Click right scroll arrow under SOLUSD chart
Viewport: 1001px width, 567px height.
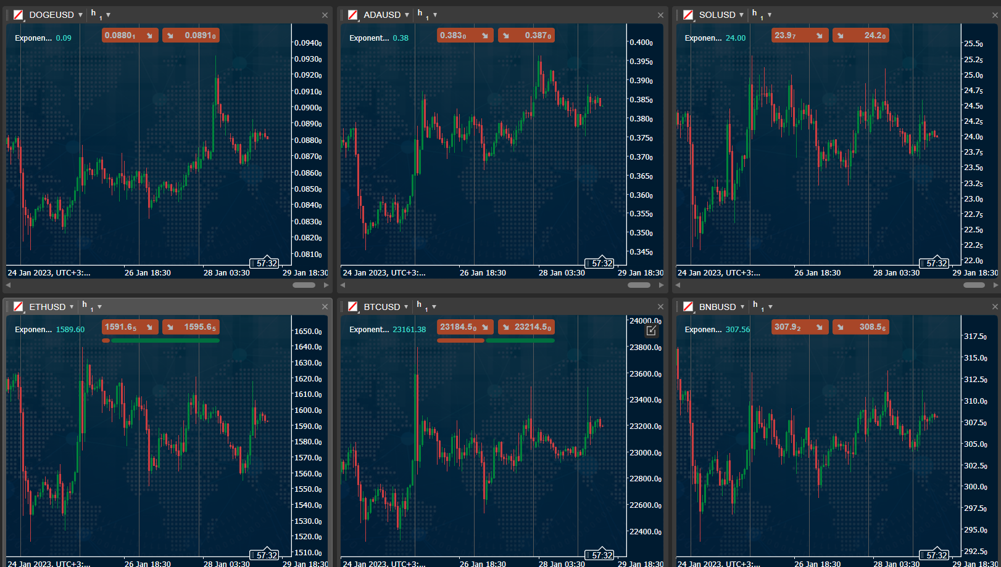[995, 285]
